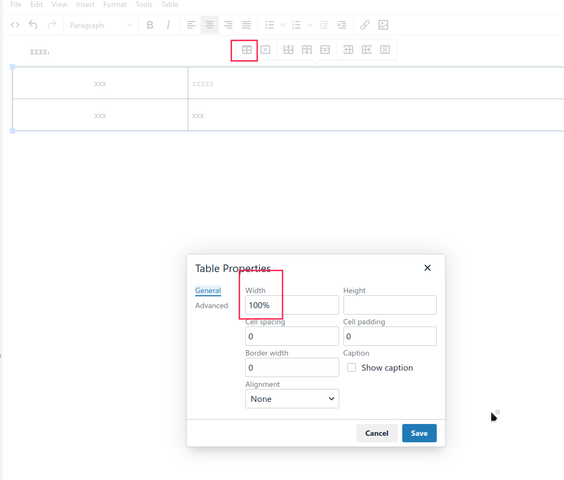Open the numbered list options chevron
The height and width of the screenshot is (480, 564).
pos(309,25)
